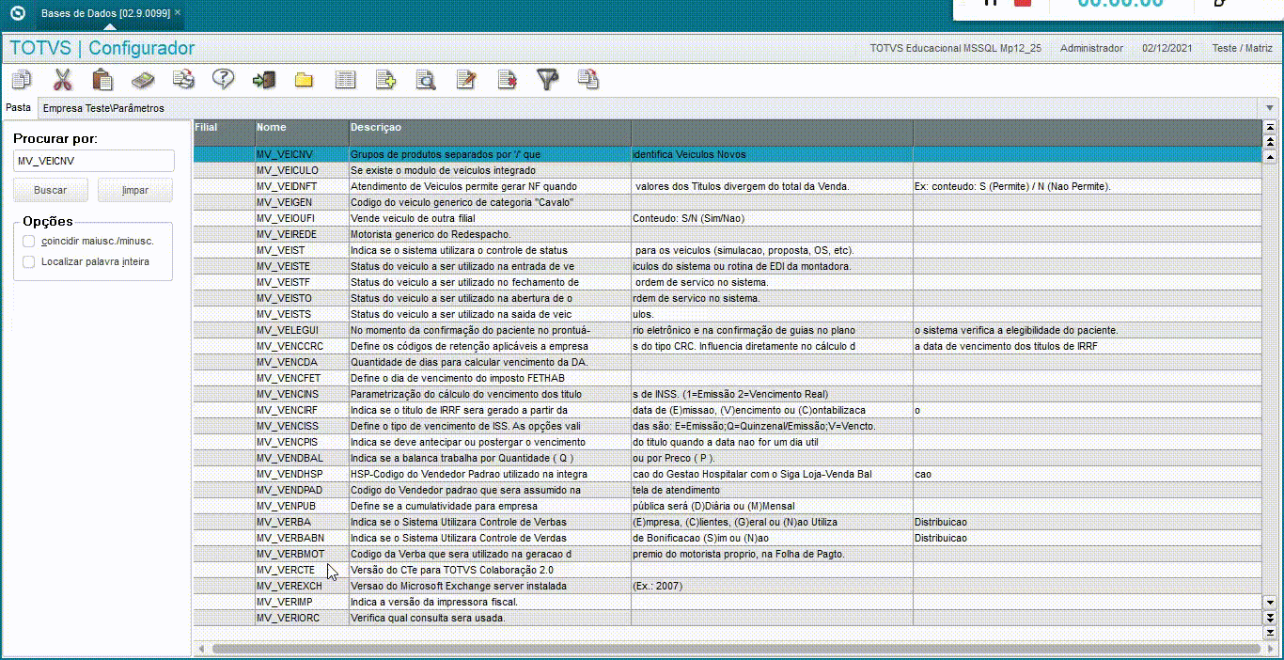The width and height of the screenshot is (1284, 660).
Task: Select the MV_VENCFET row
Action: point(727,378)
